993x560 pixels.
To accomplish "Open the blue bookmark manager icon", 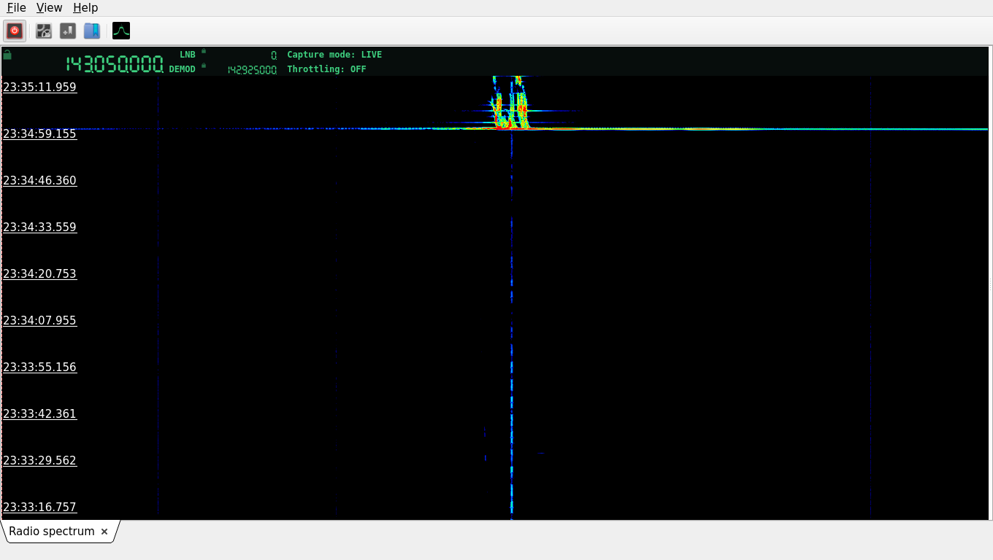I will click(x=92, y=31).
